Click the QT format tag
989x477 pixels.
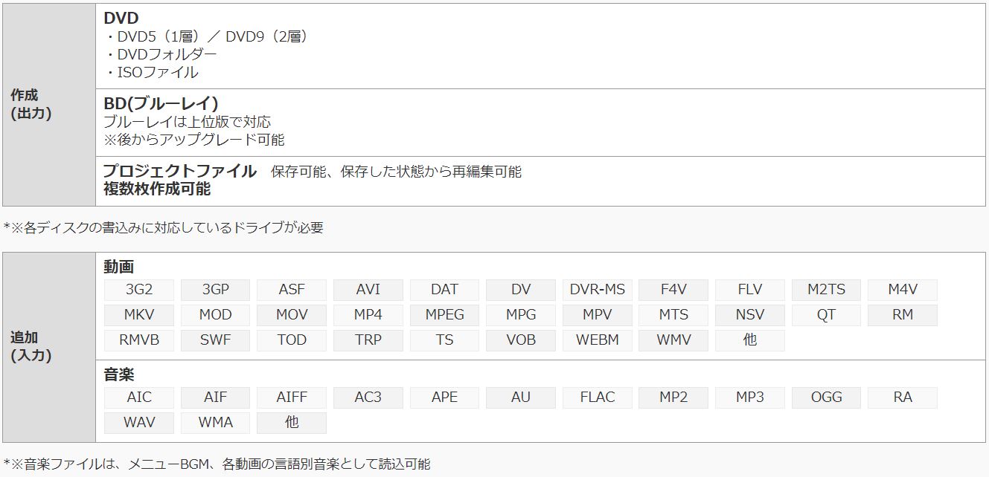(826, 315)
